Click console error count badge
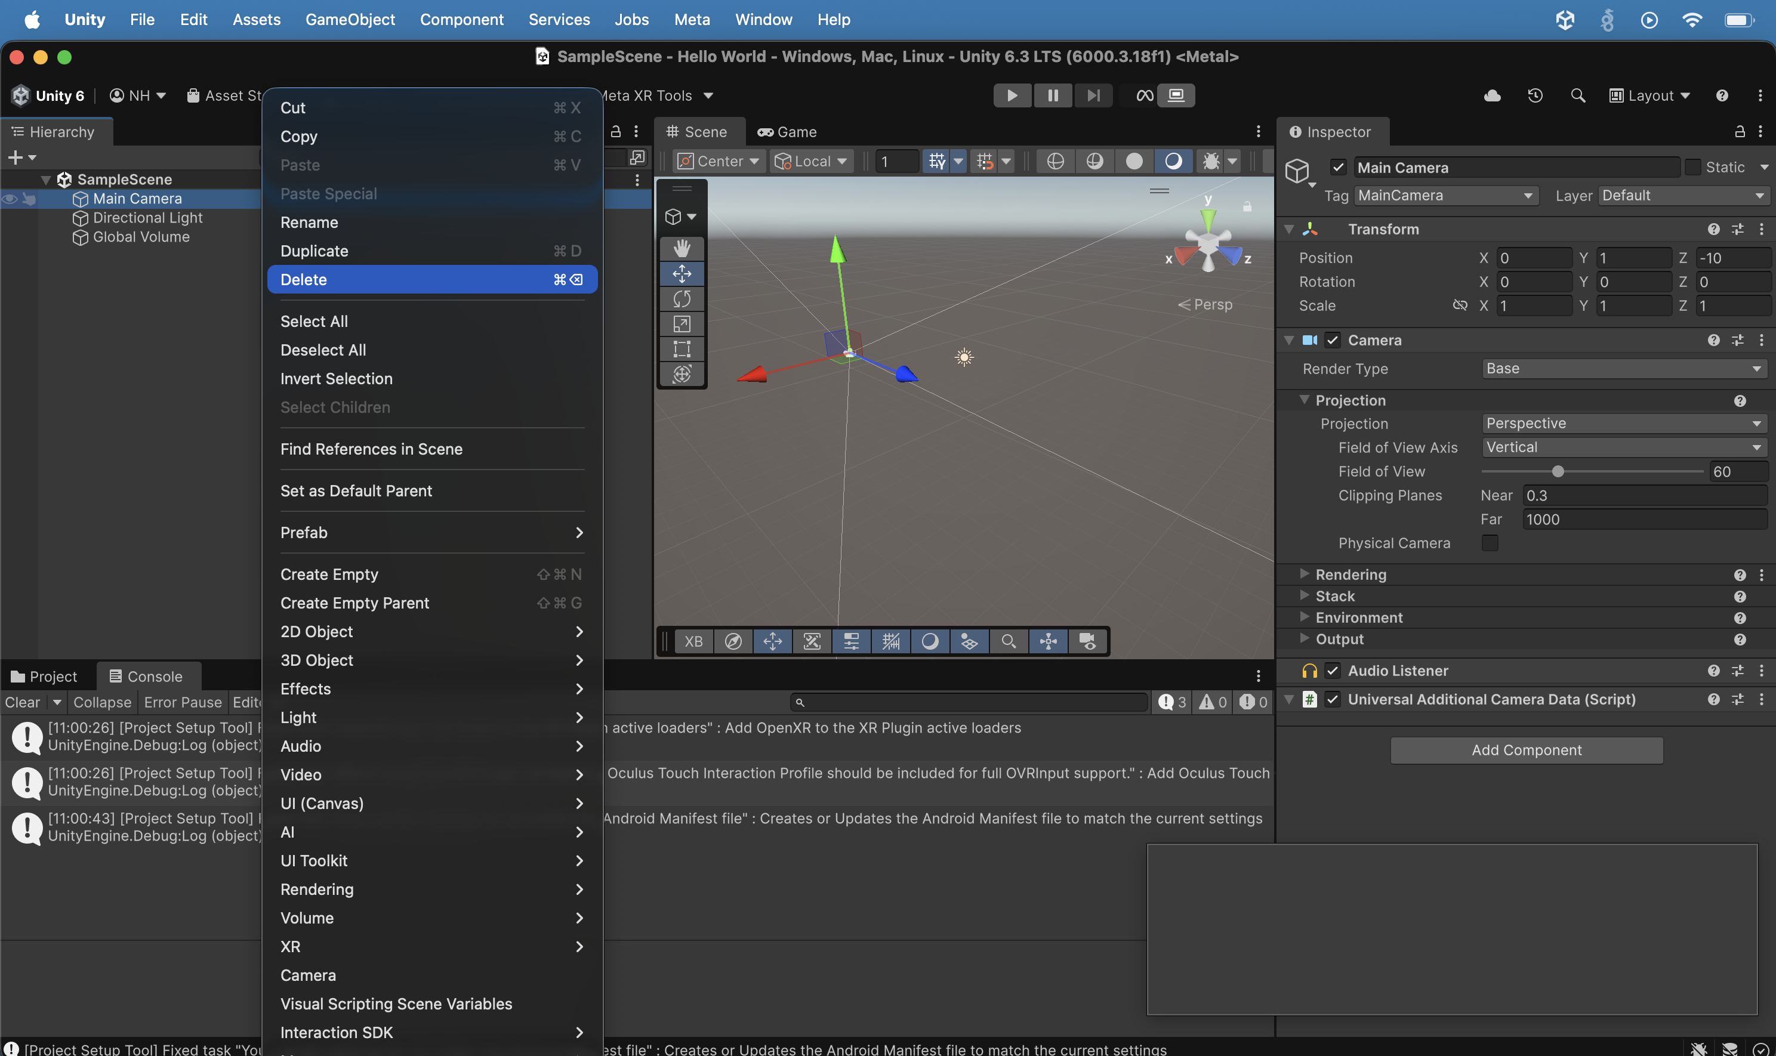 [x=1253, y=702]
